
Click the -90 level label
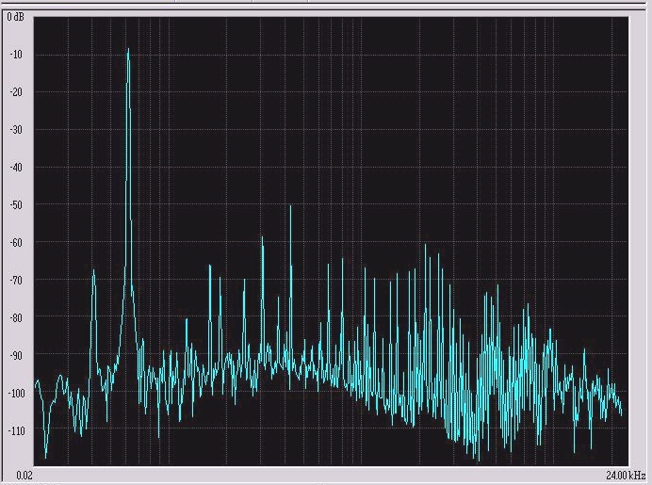click(17, 355)
